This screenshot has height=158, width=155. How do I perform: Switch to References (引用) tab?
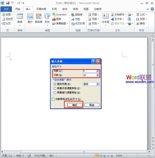click(x=54, y=9)
